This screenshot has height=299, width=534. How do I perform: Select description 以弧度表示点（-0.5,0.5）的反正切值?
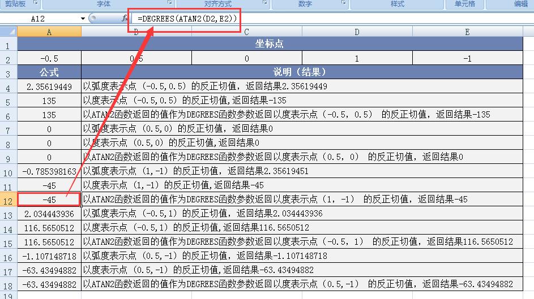(x=302, y=86)
